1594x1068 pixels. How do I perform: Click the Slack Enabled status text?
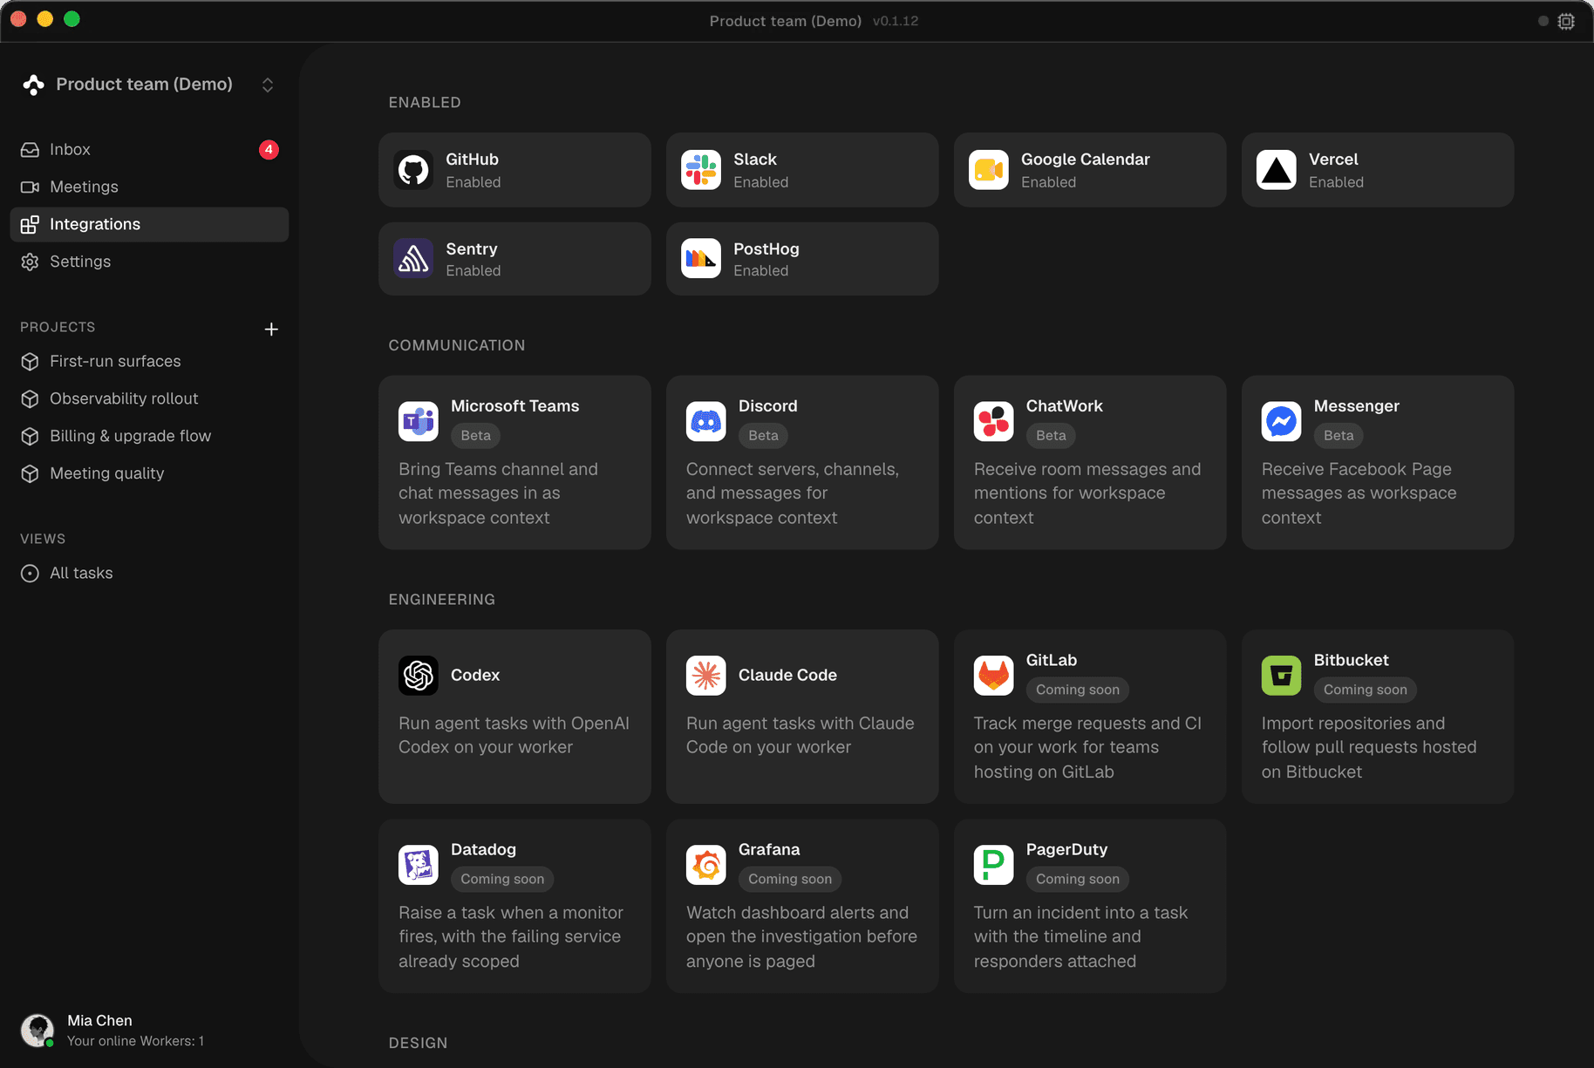point(761,182)
